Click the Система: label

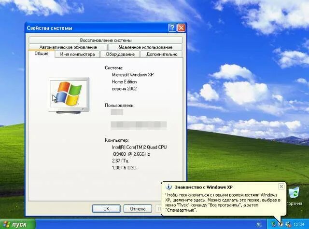coord(114,68)
